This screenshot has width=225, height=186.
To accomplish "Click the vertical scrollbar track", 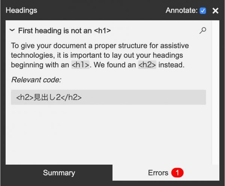I will coord(216,92).
